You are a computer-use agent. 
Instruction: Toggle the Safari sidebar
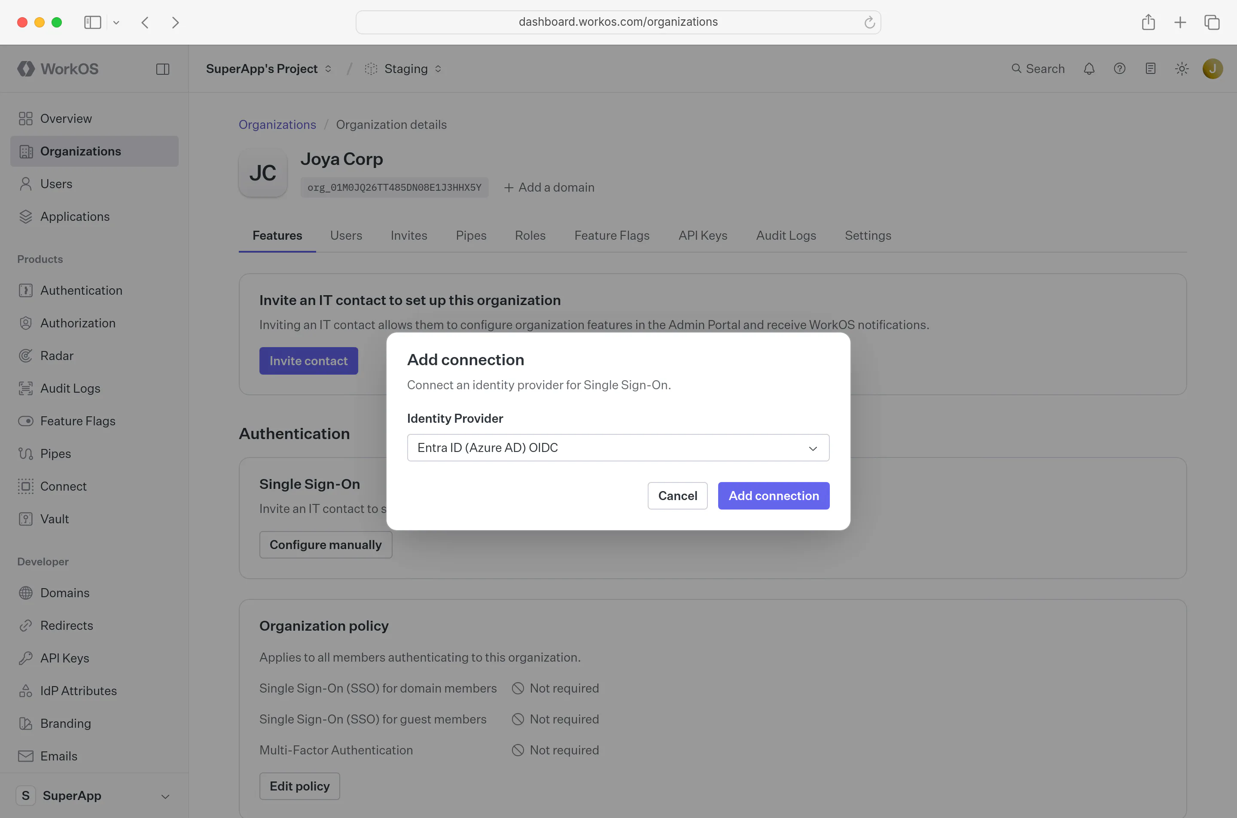(x=92, y=22)
